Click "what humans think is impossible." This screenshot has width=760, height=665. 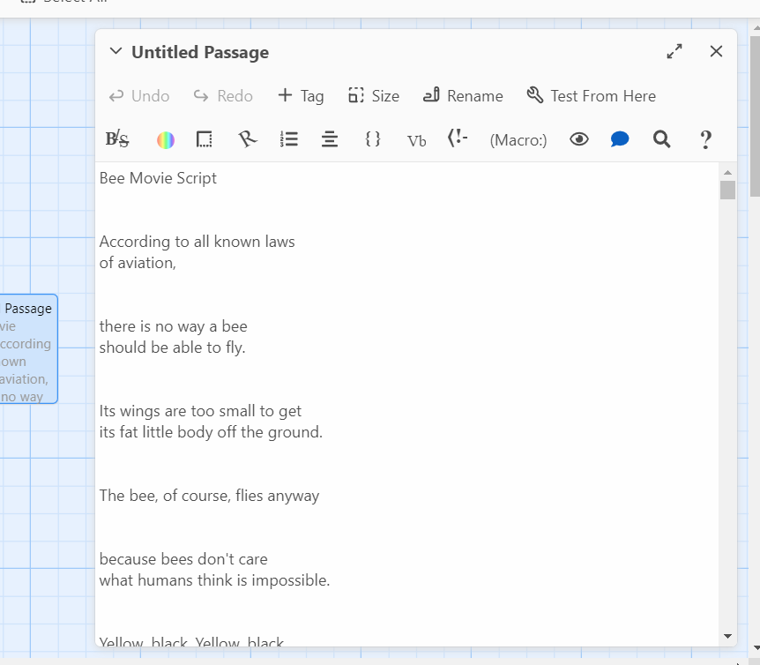pos(215,580)
